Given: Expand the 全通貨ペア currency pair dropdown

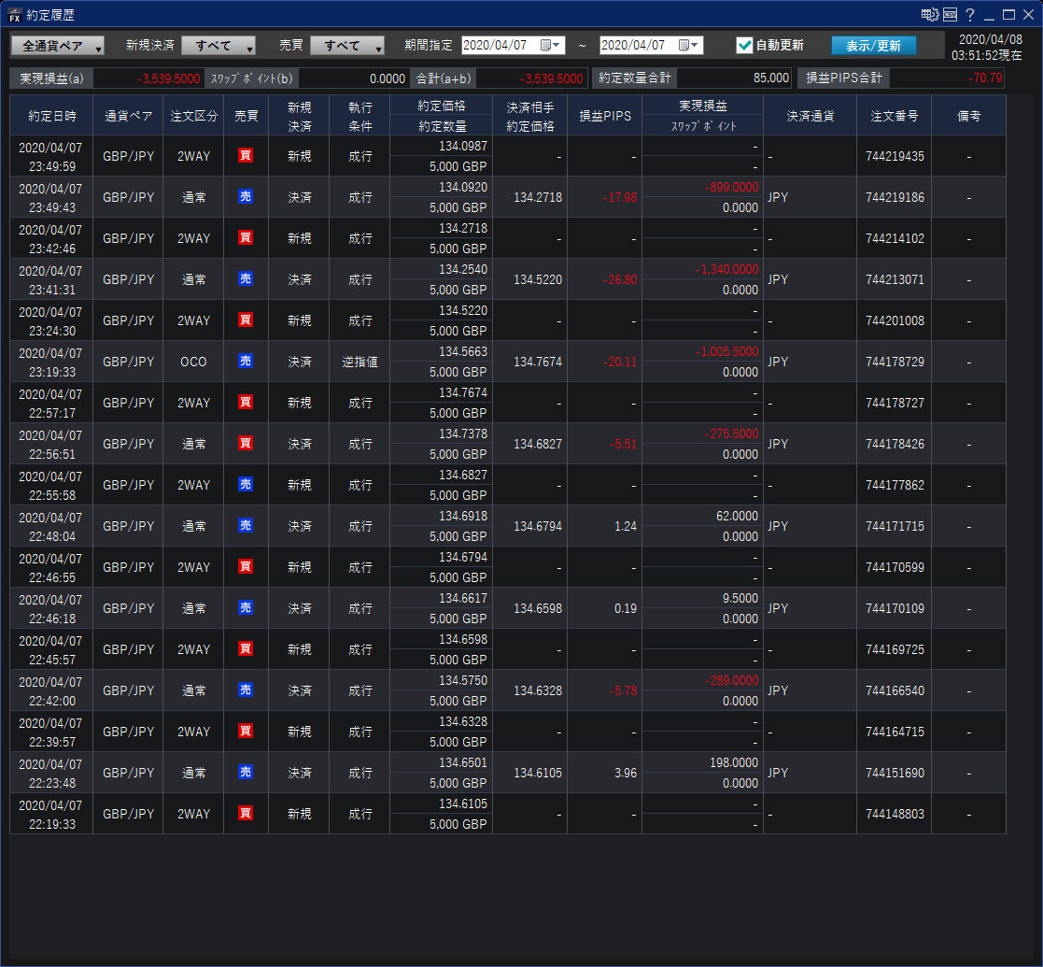Looking at the screenshot, I should 58,46.
